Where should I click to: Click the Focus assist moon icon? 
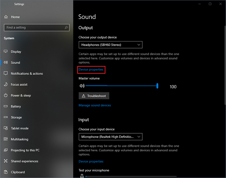click(x=6, y=84)
